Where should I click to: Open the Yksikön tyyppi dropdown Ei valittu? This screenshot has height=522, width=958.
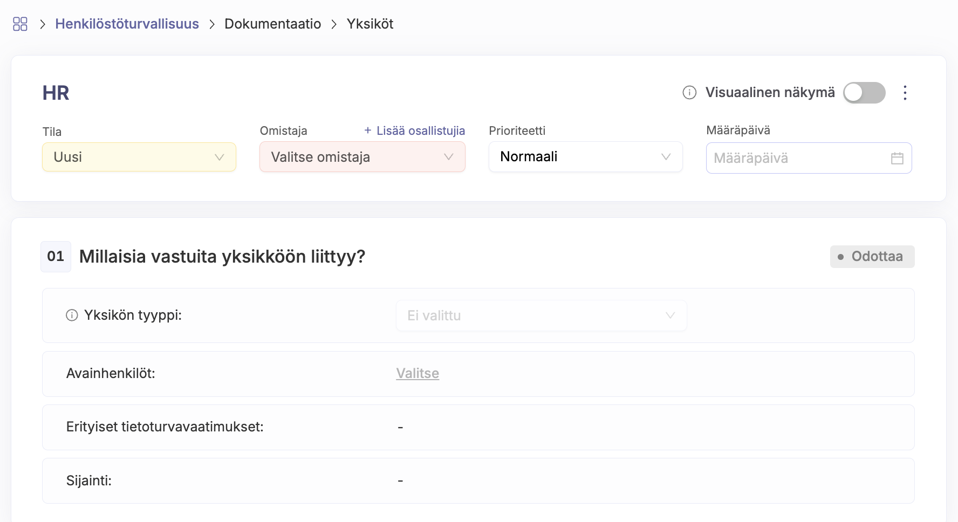(x=542, y=315)
